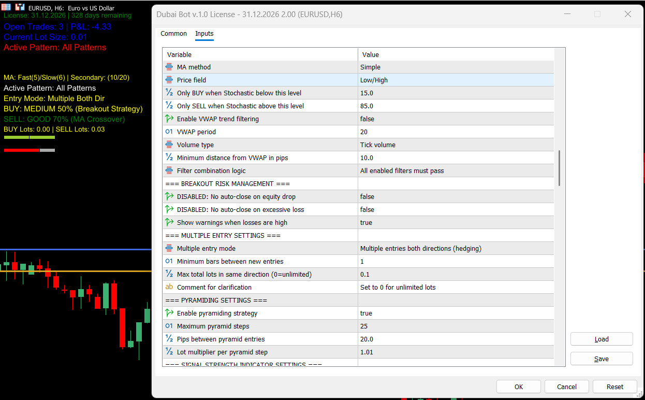645x400 pixels.
Task: Click integer icon beside VWAP period
Action: pyautogui.click(x=169, y=132)
